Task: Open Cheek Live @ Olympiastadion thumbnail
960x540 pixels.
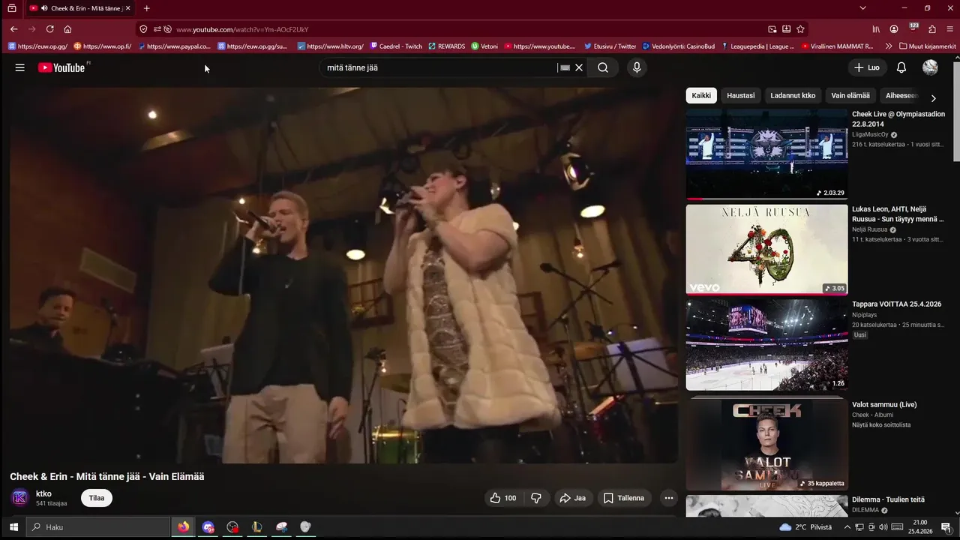Action: point(766,154)
